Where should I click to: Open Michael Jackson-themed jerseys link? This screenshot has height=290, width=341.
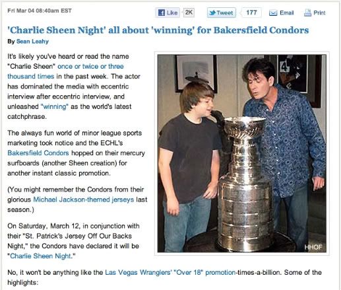coord(84,199)
